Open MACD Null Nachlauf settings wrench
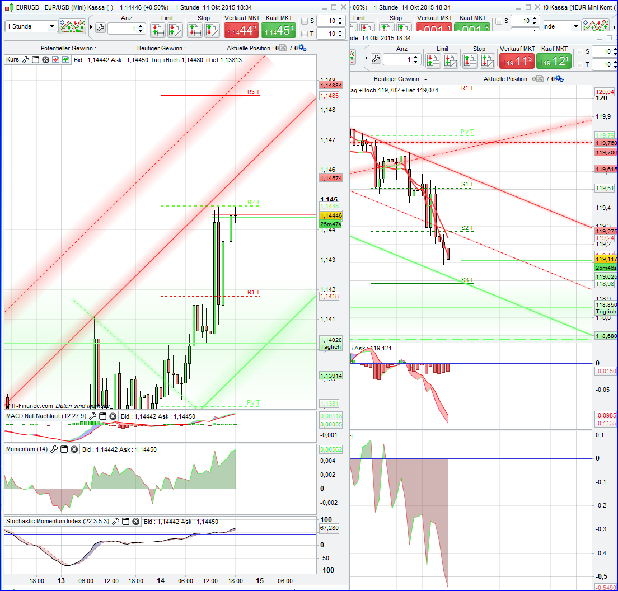 [92, 416]
